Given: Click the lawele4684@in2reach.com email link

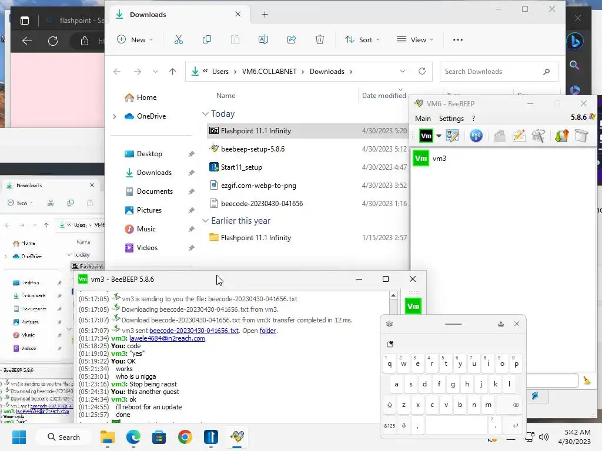Looking at the screenshot, I should tap(167, 338).
